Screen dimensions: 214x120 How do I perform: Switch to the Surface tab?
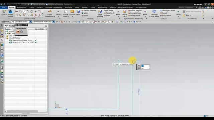click(39, 7)
